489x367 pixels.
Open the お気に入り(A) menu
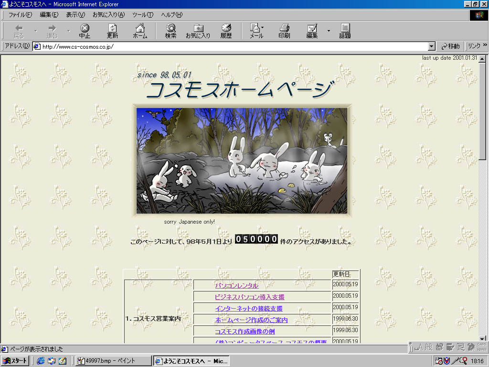click(x=108, y=15)
